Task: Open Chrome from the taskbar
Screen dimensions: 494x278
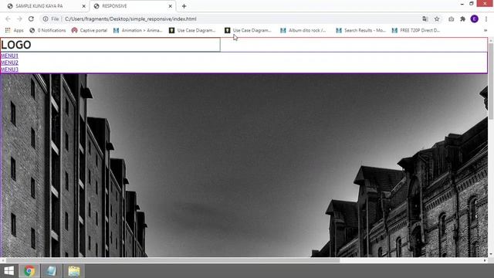Action: coord(29,271)
